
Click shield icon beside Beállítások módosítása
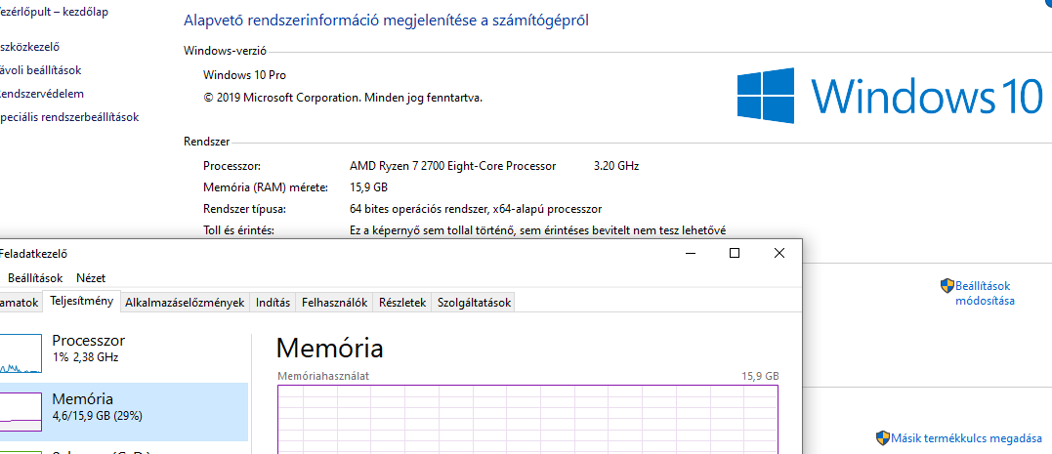947,286
